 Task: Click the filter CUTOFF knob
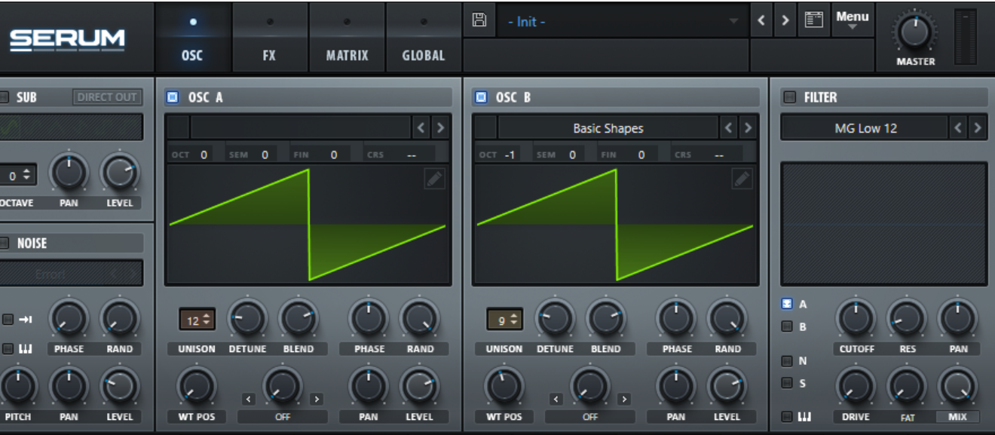click(x=856, y=318)
